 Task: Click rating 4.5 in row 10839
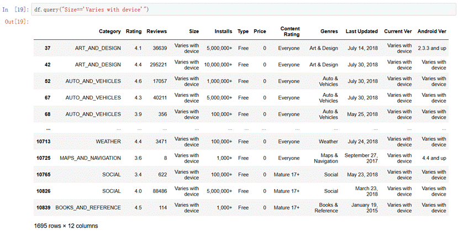[138, 207]
